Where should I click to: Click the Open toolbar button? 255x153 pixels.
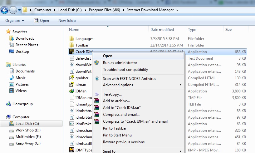42,21
